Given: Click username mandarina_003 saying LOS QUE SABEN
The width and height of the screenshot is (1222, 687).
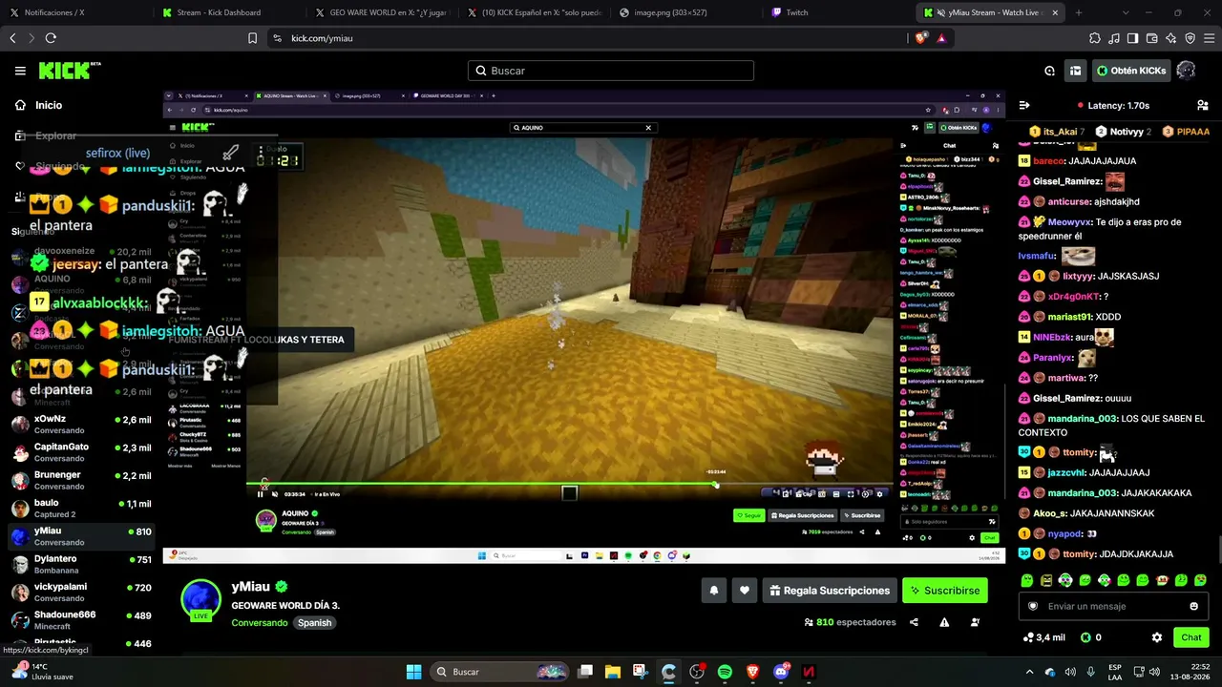Looking at the screenshot, I should tap(1082, 419).
